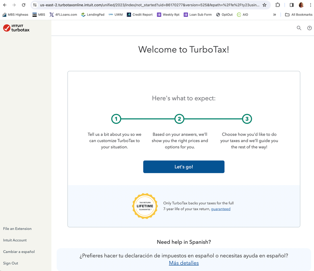Open the MBS Highwas bookmark
The height and width of the screenshot is (271, 314).
click(x=15, y=14)
